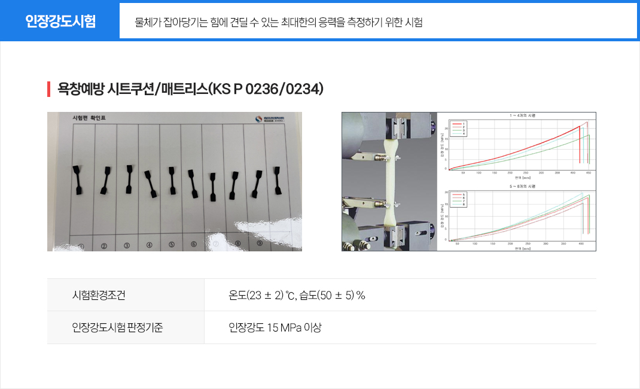
Task: Click the 시험편 확인표 caption in photo
Action: [89, 118]
